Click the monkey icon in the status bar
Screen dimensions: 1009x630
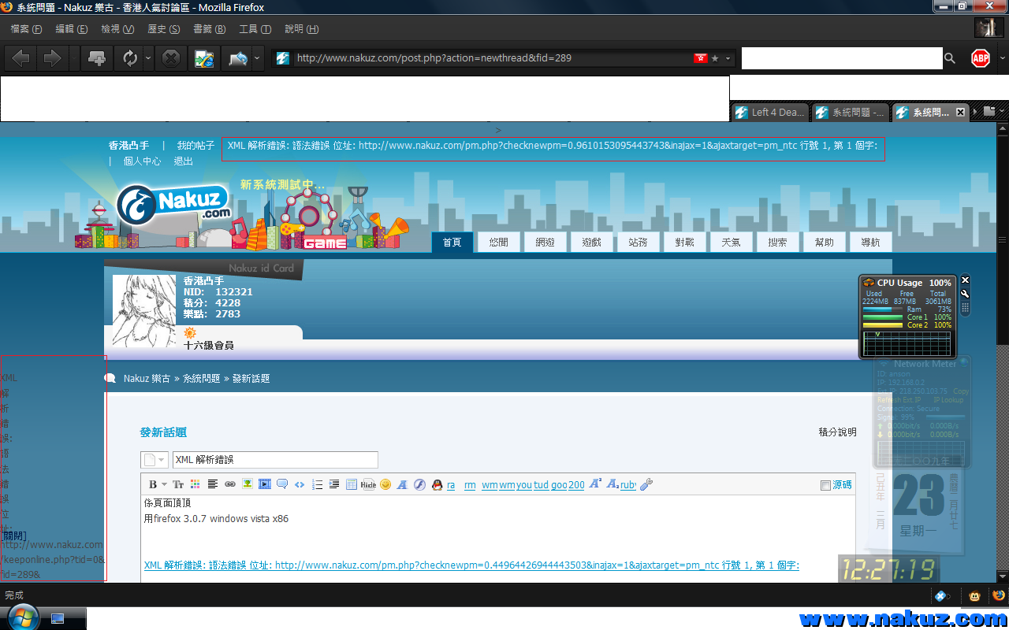tap(975, 595)
